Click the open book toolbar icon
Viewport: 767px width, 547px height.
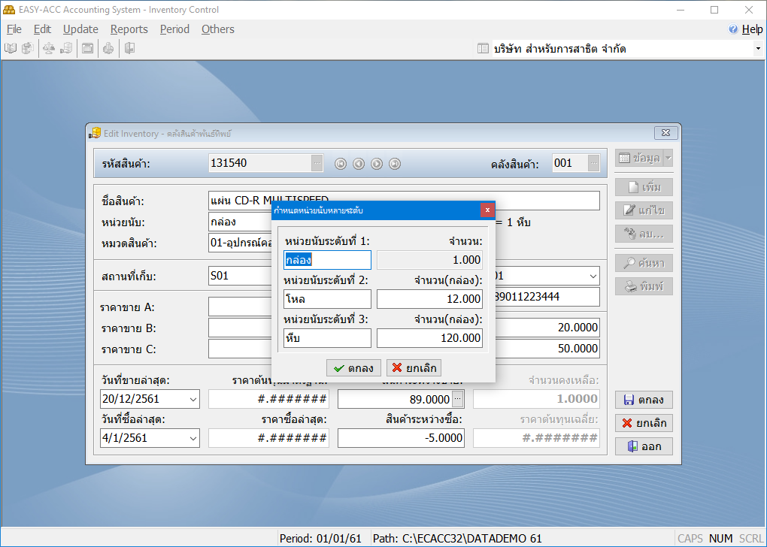pos(11,49)
